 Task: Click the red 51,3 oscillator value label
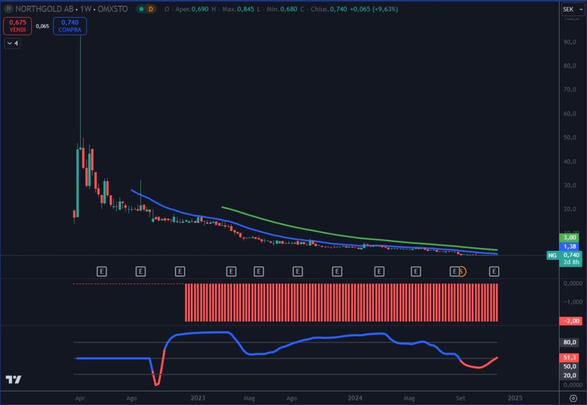(570, 357)
